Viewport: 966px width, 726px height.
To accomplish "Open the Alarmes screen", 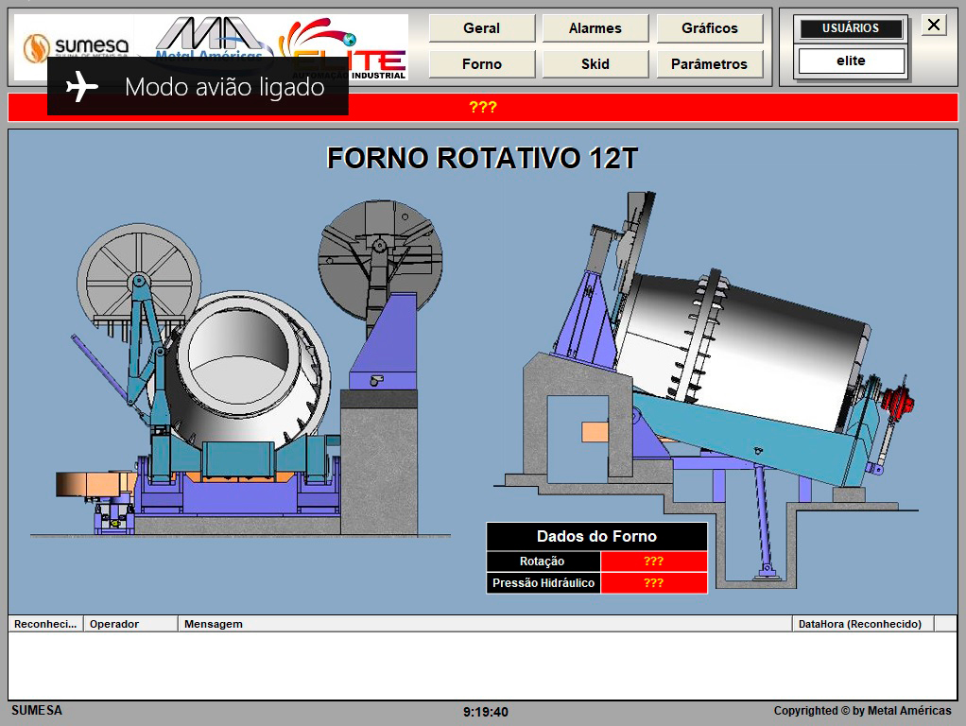I will point(595,28).
